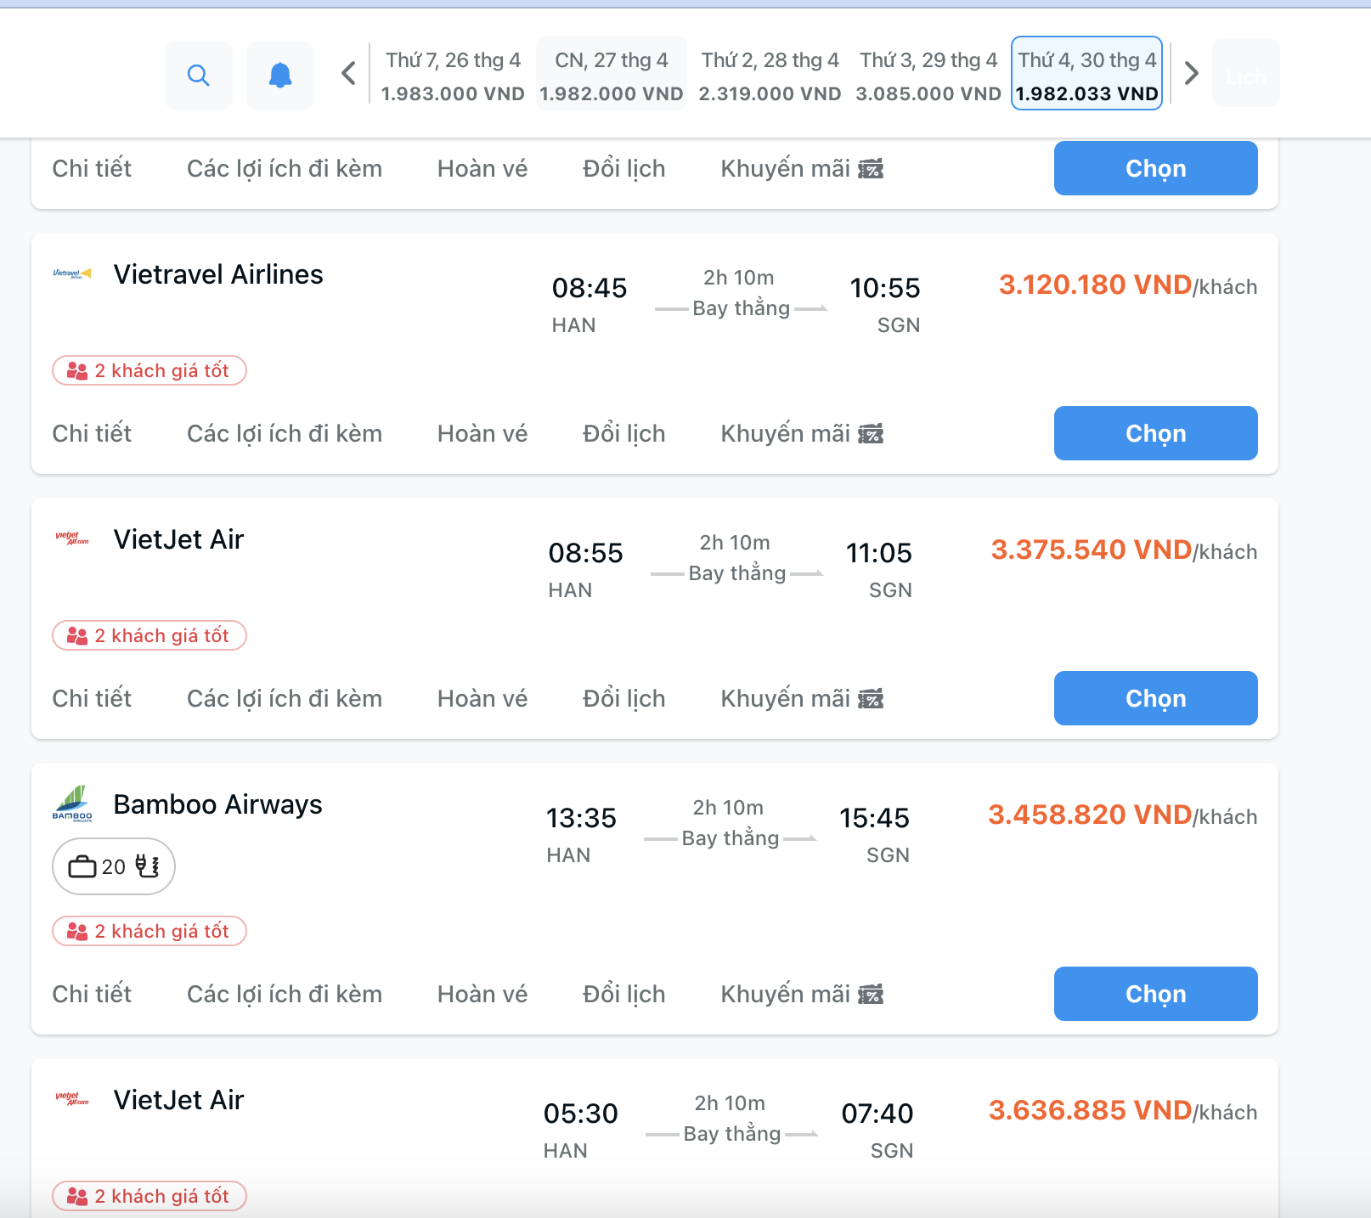This screenshot has height=1218, width=1371.
Task: Choose the Vietravel Airlines 08:45 flight
Action: pyautogui.click(x=1155, y=433)
